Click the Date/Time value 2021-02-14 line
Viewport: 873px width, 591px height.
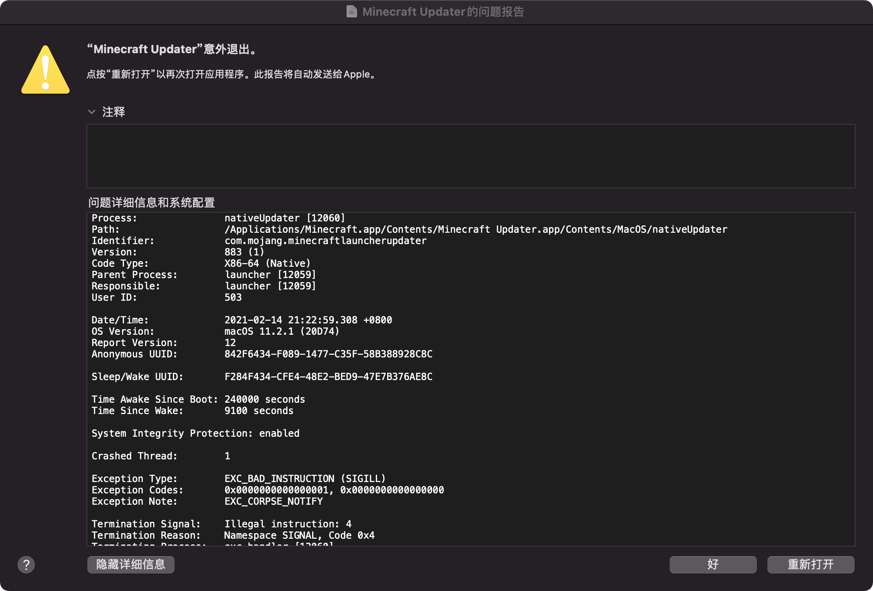308,320
